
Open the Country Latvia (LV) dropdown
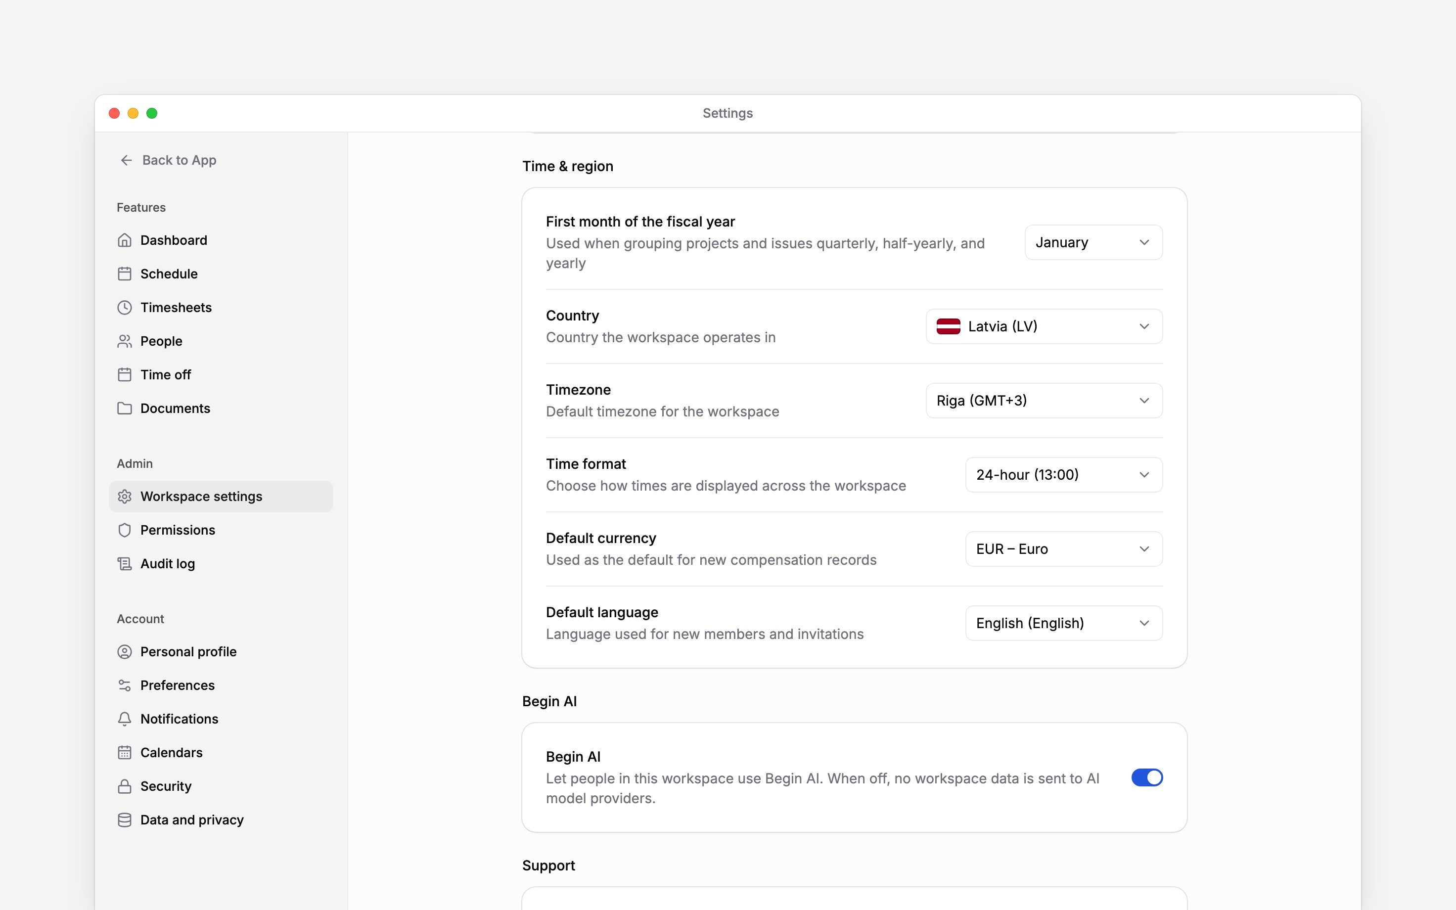point(1044,327)
